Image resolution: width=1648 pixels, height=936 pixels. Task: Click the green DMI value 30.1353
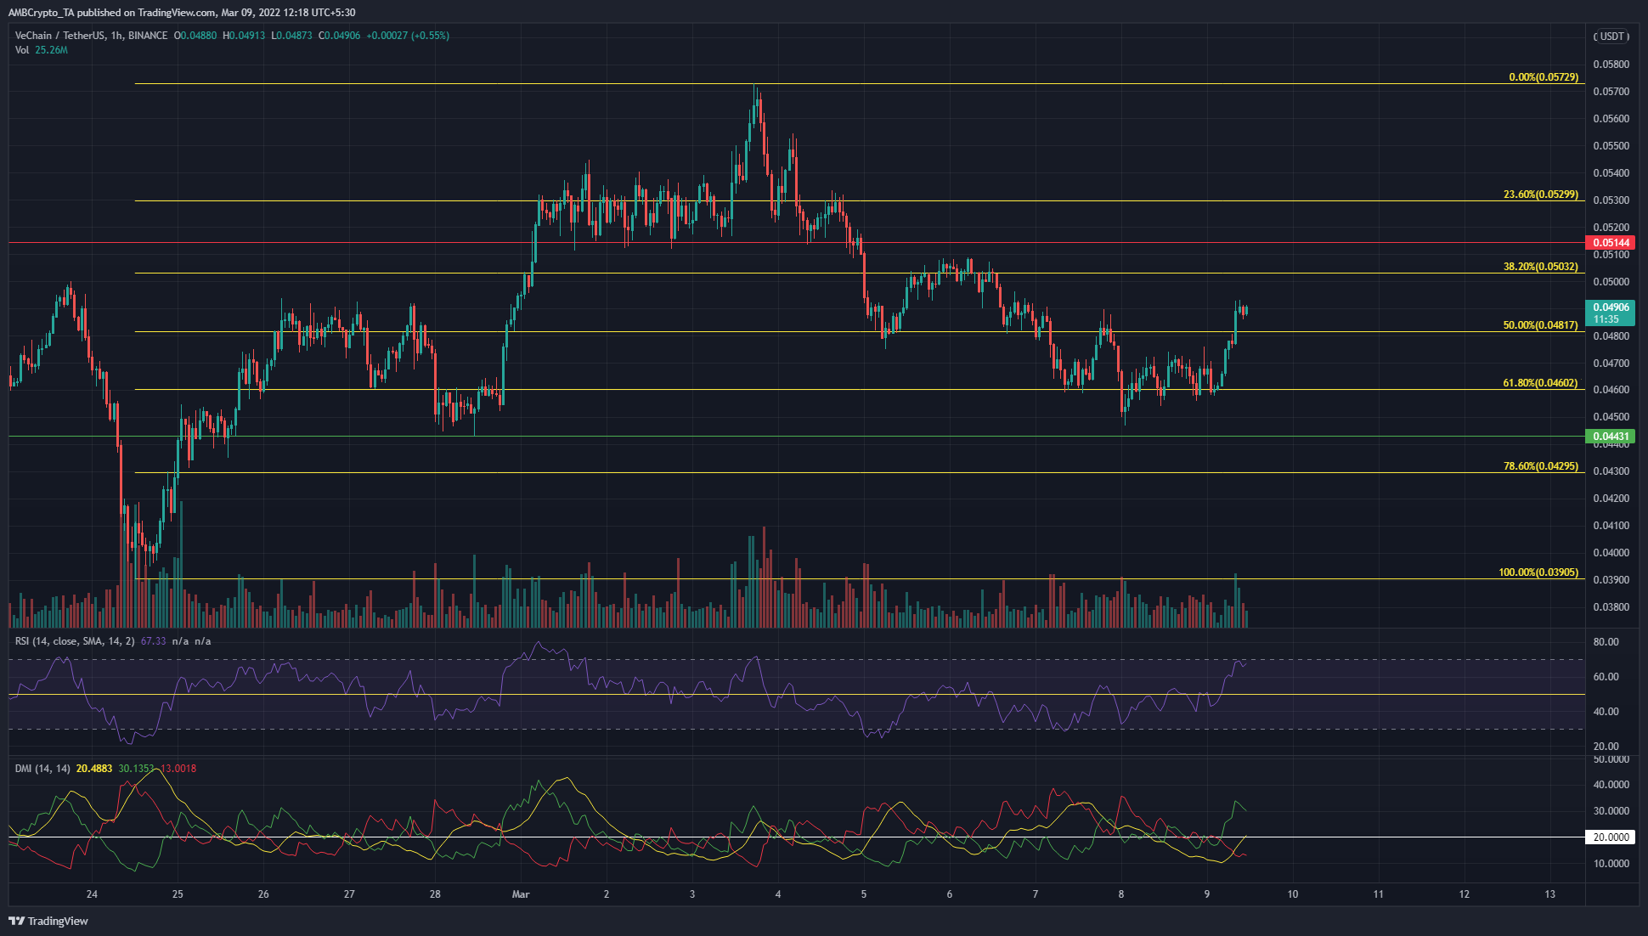point(136,769)
